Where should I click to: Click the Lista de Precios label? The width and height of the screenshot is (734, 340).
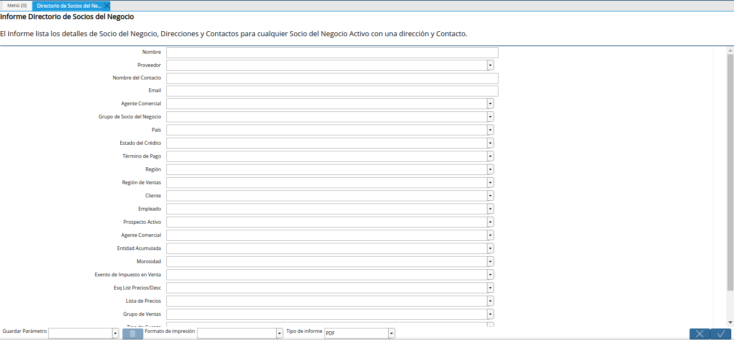click(144, 301)
